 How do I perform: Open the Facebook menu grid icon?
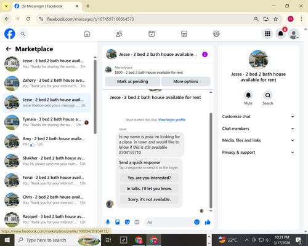[267, 34]
